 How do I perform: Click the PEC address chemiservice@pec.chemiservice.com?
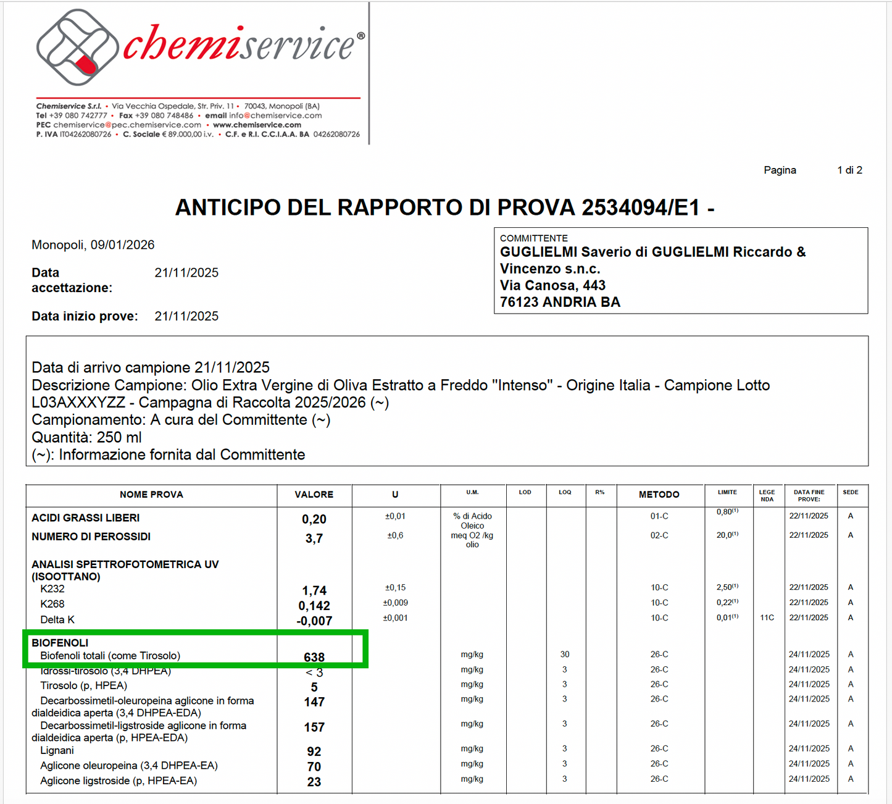tap(127, 125)
